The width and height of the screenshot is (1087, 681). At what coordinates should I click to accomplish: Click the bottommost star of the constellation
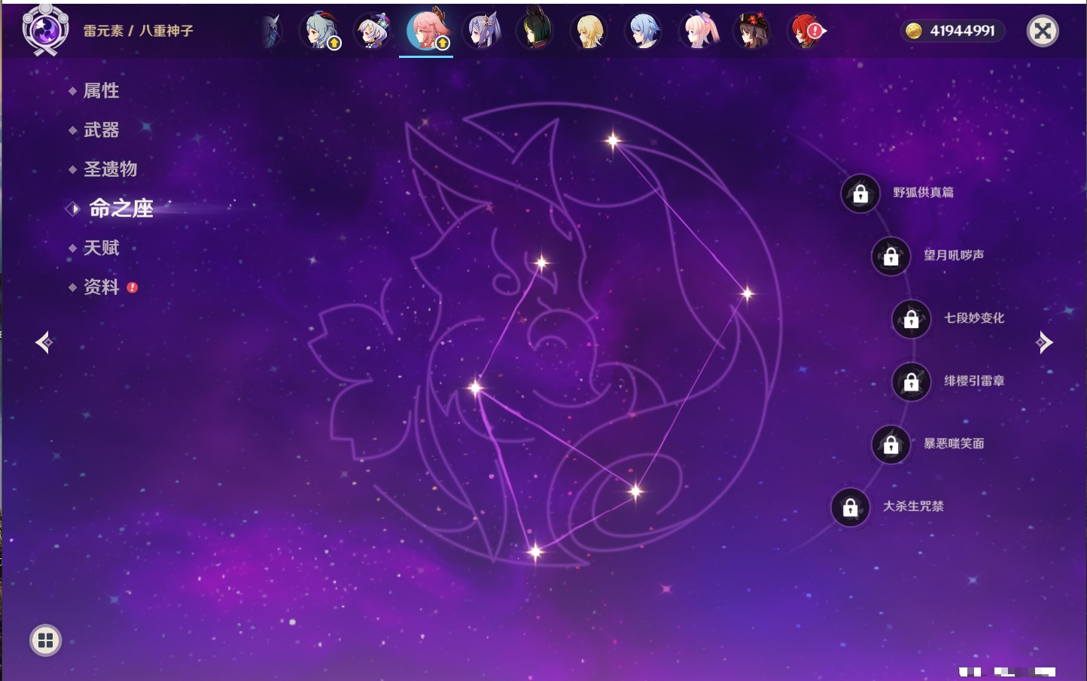coord(535,552)
